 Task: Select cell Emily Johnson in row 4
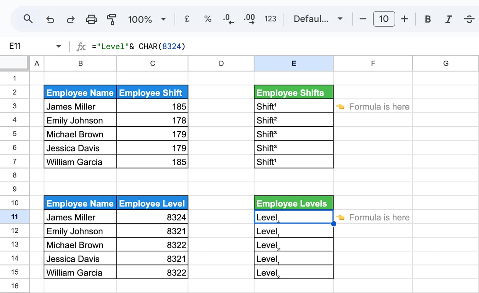coord(81,120)
